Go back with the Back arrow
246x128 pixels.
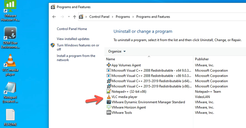coord(54,17)
